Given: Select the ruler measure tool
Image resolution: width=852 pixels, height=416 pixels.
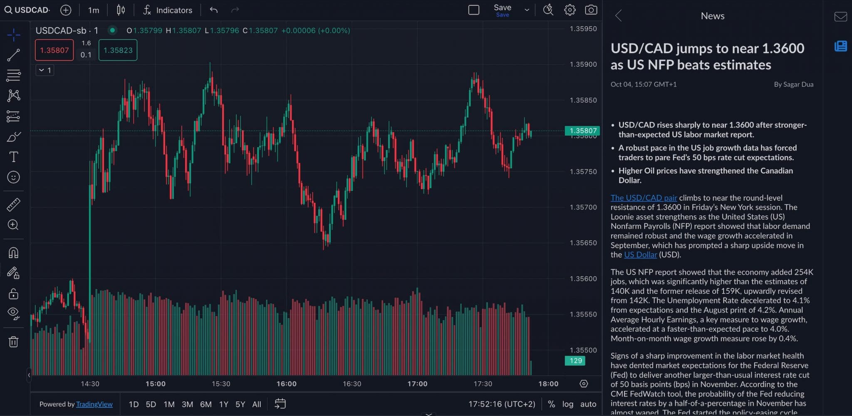Looking at the screenshot, I should (x=14, y=204).
